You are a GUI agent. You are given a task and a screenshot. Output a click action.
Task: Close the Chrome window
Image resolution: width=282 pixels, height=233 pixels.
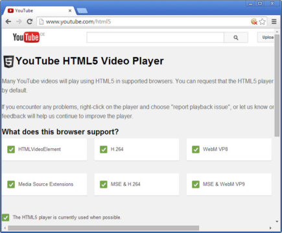click(272, 3)
